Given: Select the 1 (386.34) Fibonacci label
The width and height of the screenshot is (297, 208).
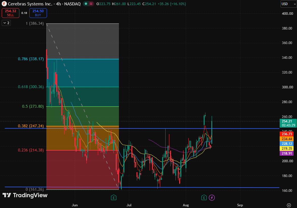Looking at the screenshot, I should click(35, 24).
